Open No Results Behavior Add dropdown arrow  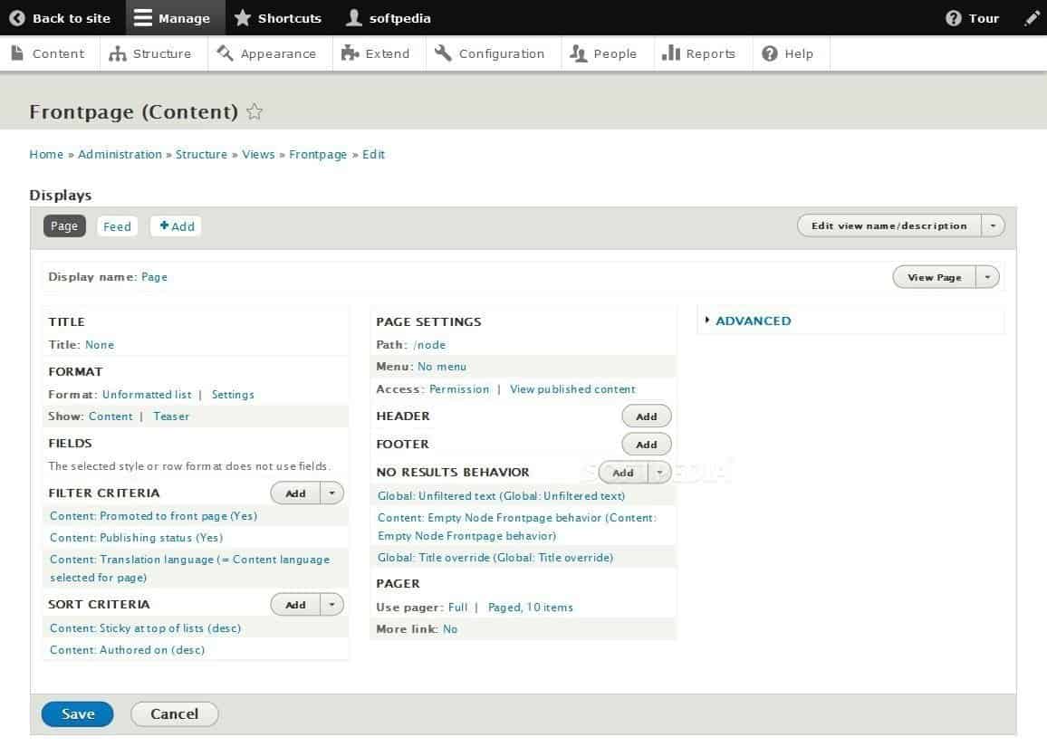pyautogui.click(x=659, y=473)
